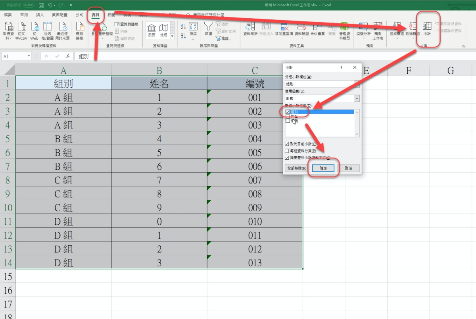Select cell A1 containing 組別
The image size is (476, 319).
[63, 84]
